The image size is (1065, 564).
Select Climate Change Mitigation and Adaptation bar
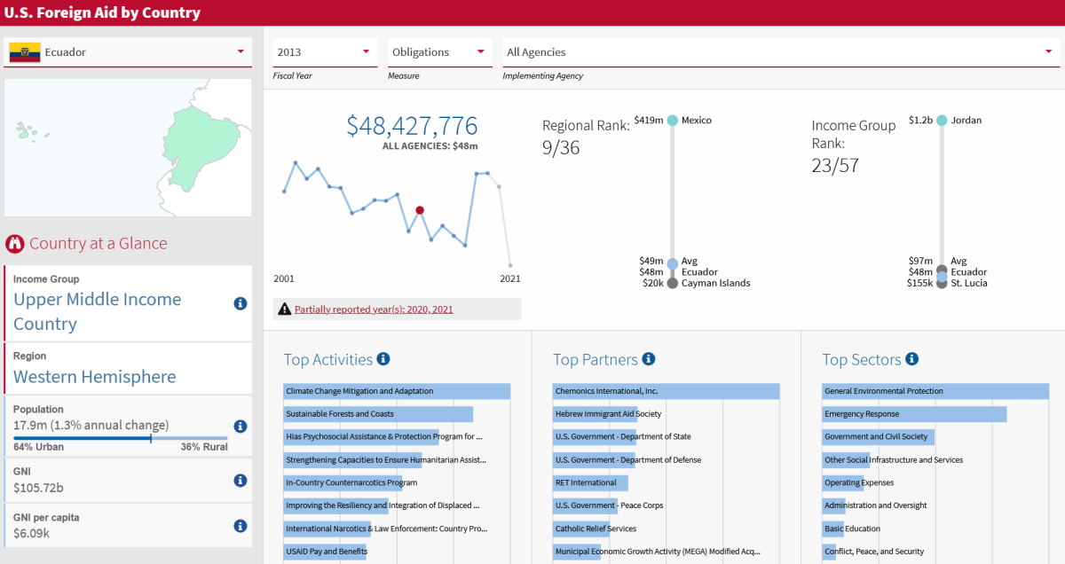click(397, 391)
